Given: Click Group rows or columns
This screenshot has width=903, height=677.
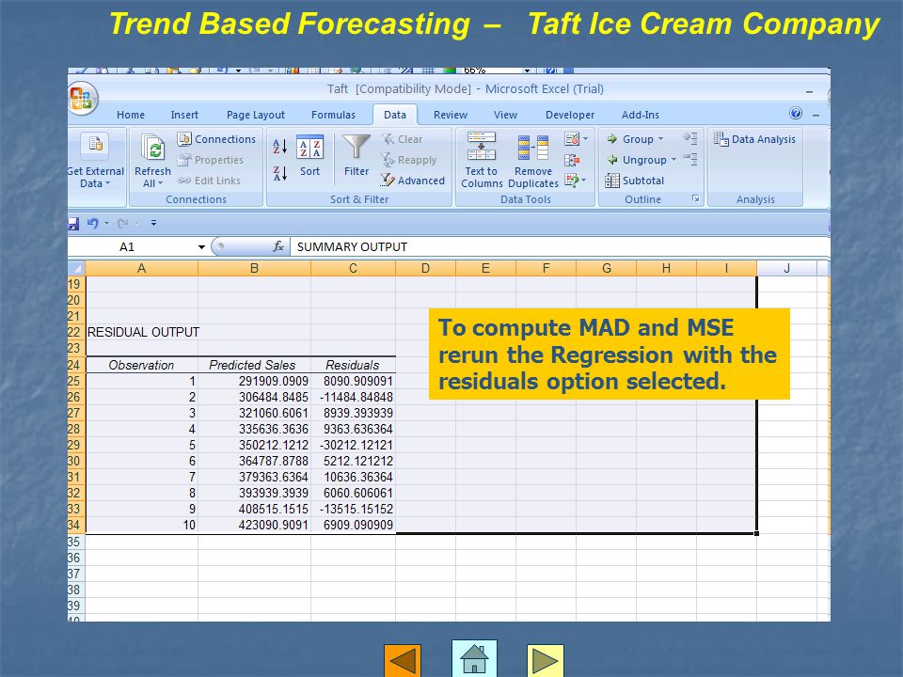Looking at the screenshot, I should click(x=630, y=139).
